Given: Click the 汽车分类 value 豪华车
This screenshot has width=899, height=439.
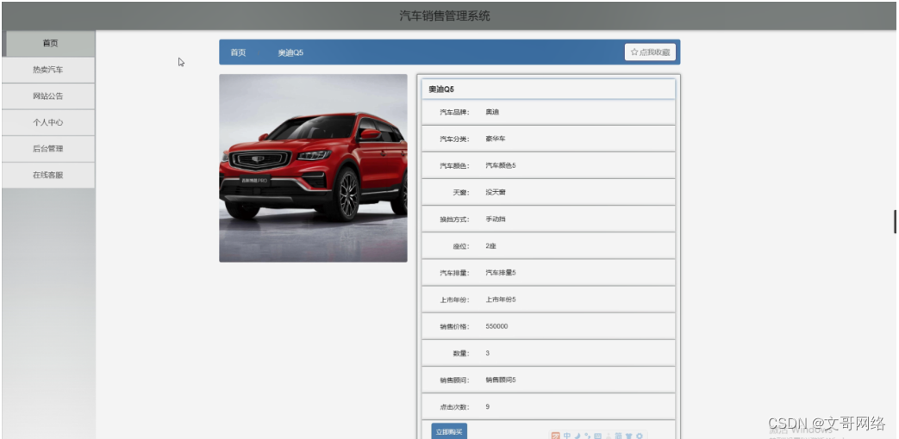Looking at the screenshot, I should click(496, 139).
